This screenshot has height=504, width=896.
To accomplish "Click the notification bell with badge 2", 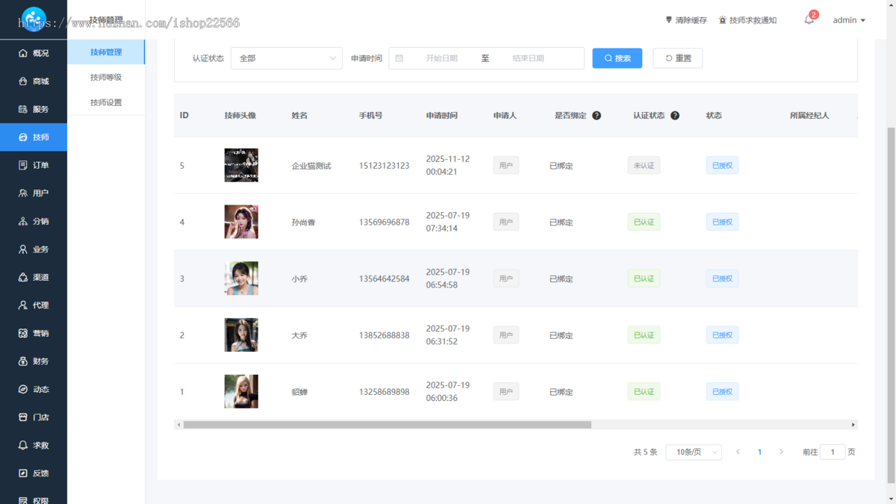I will [x=808, y=20].
